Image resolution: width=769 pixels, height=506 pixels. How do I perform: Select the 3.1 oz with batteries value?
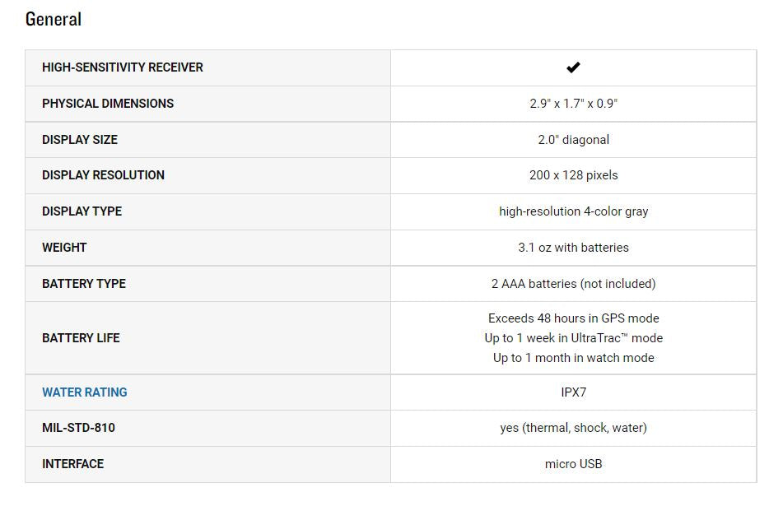point(573,248)
